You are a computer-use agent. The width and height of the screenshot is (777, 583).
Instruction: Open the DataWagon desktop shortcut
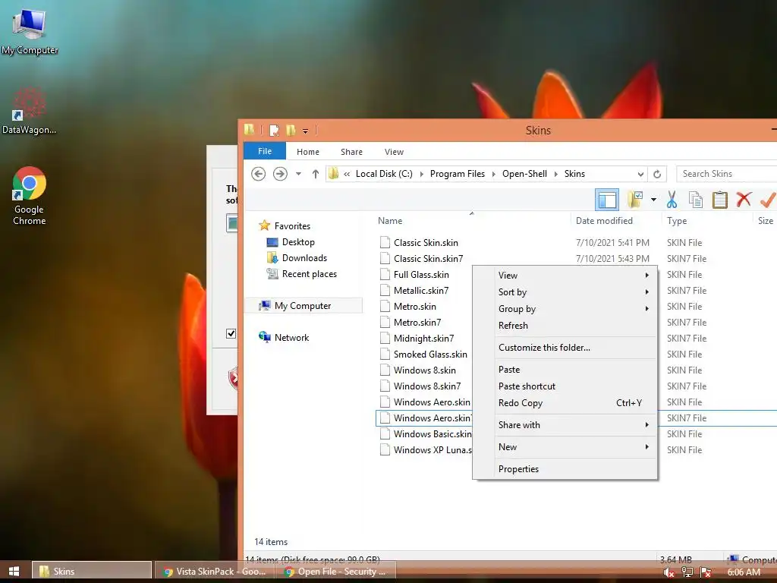point(29,111)
